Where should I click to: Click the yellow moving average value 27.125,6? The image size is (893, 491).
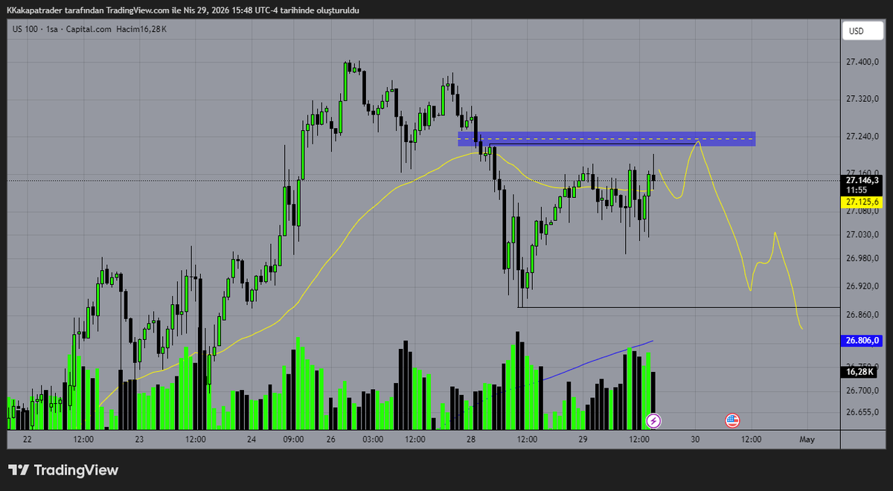(x=862, y=202)
